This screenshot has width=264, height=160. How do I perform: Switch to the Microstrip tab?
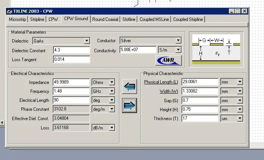click(x=17, y=19)
